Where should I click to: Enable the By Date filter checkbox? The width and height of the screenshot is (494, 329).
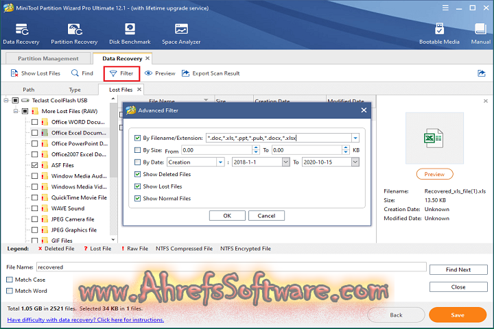point(137,162)
